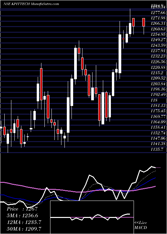Select the 1209.52 price axis label
Viewport: 167px width, 234px height.
click(158, 78)
